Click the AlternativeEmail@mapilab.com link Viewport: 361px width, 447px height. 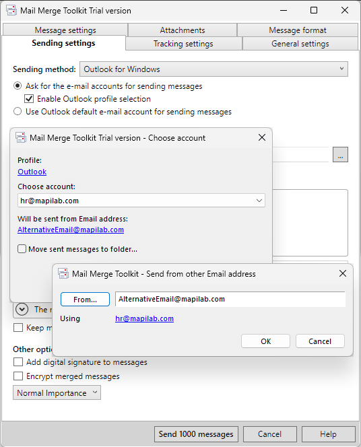pyautogui.click(x=71, y=230)
